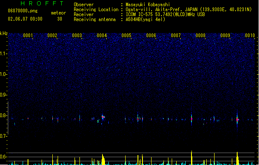Click the tall meteor echo before minute 0008
The width and height of the screenshot is (259, 165).
[191, 118]
